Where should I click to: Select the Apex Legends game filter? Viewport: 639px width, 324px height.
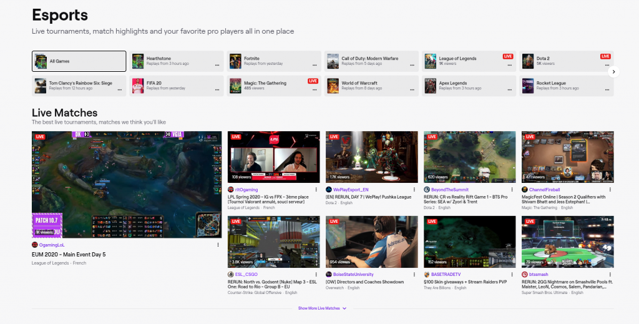(469, 86)
